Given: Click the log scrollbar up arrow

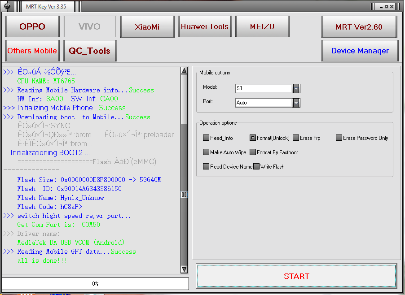Looking at the screenshot, I should (x=184, y=70).
